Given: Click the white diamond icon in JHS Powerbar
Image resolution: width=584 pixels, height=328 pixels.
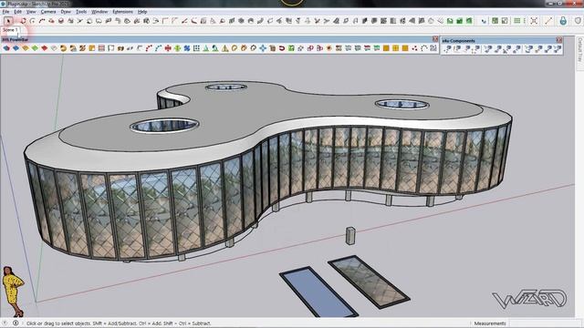Looking at the screenshot, I should point(54,48).
